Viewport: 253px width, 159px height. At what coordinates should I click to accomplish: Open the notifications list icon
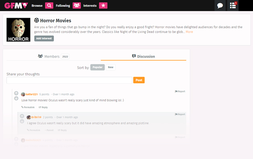pos(233,6)
